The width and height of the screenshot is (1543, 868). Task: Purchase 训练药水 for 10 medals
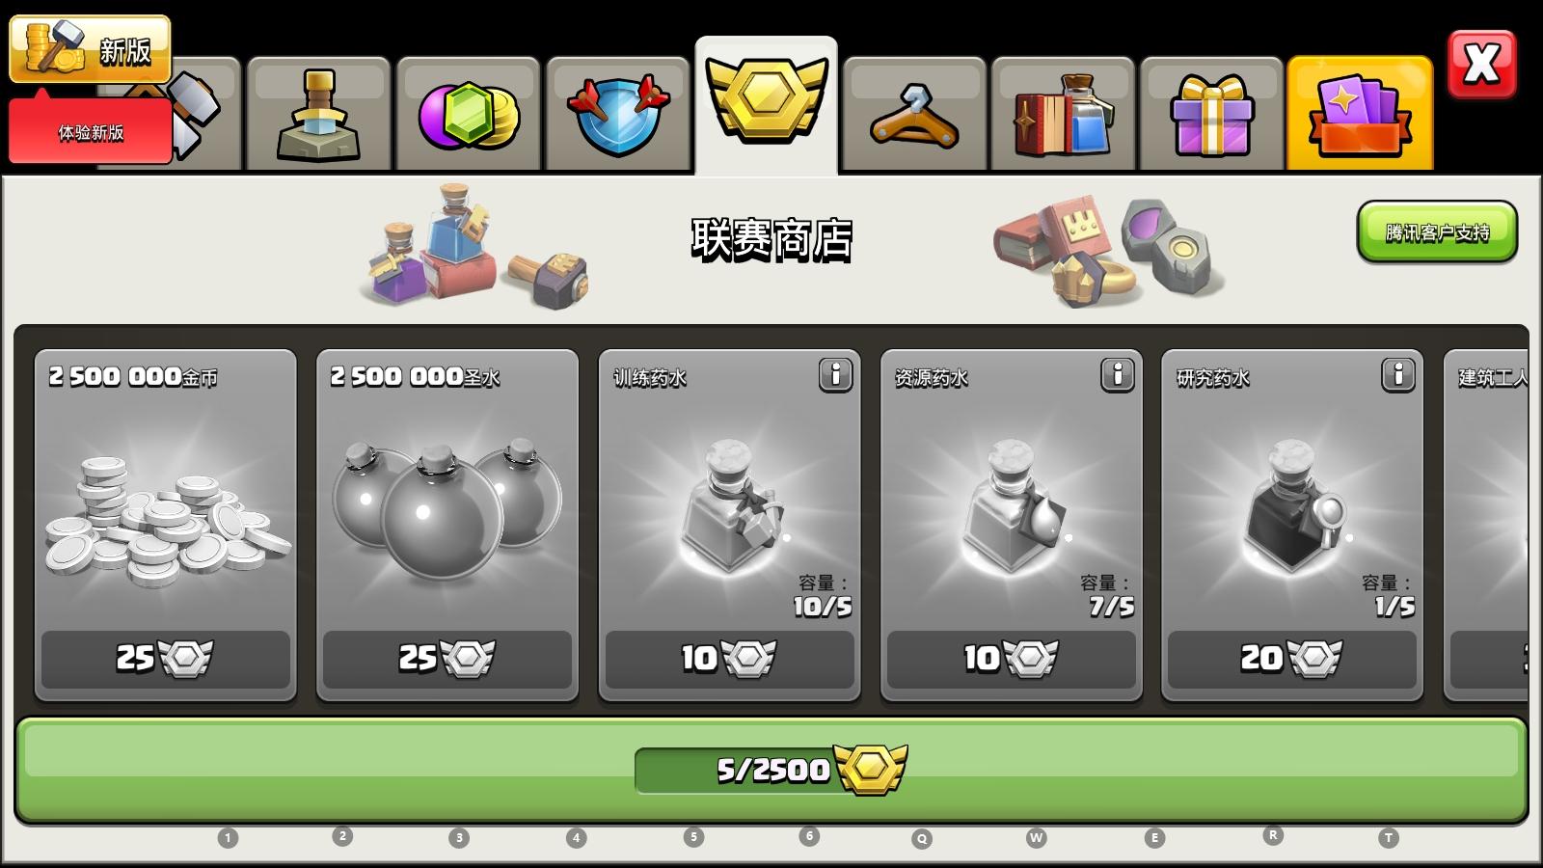730,660
